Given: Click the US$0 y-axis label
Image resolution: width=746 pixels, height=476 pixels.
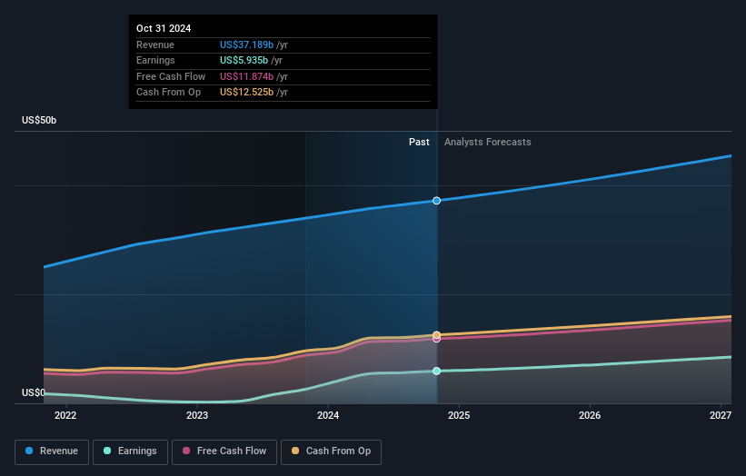Looking at the screenshot, I should (34, 392).
